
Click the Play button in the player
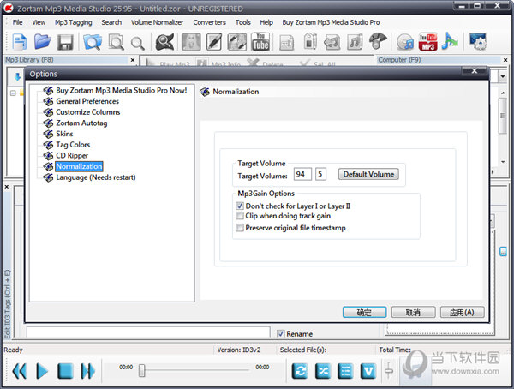point(42,371)
